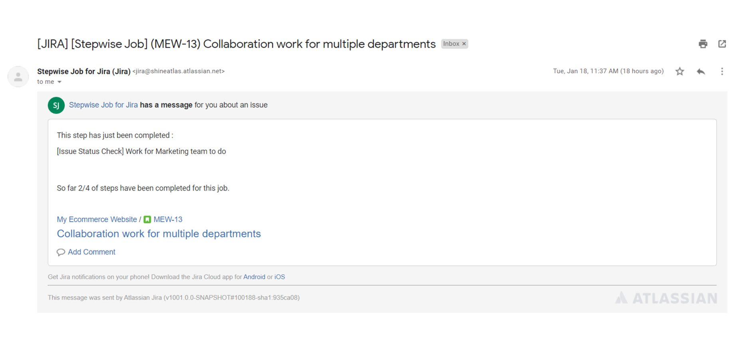Open the Android app download link
This screenshot has height=359, width=735.
254,277
